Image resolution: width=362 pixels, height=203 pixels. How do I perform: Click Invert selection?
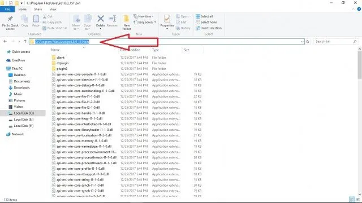pyautogui.click(x=209, y=28)
